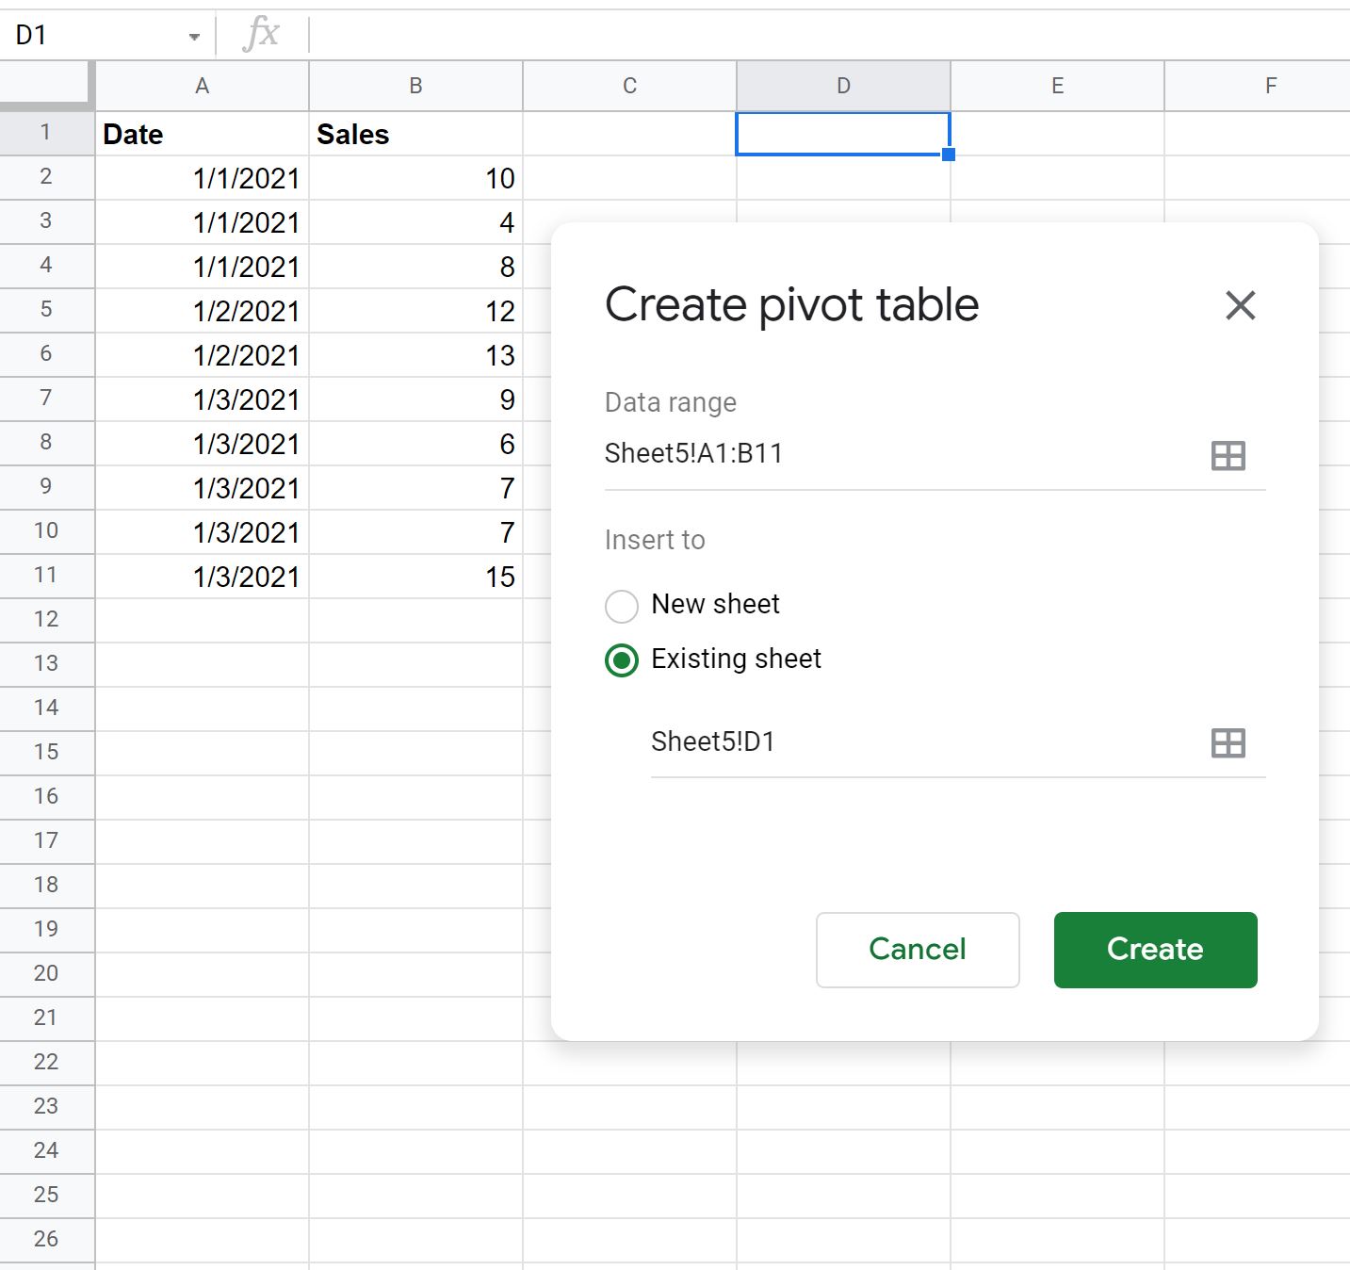Click the "Date" header cell
Image resolution: width=1350 pixels, height=1270 pixels.
(x=202, y=134)
